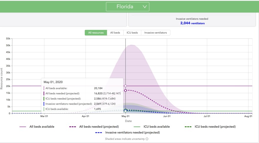
Task: Click the 50k resource count axis label
Action: click(x=8, y=46)
